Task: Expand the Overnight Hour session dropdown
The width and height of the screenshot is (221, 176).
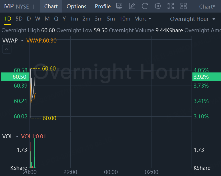Action: click(x=193, y=19)
